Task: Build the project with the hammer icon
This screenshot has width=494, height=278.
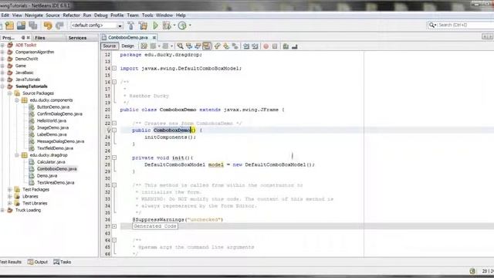Action: [x=131, y=25]
